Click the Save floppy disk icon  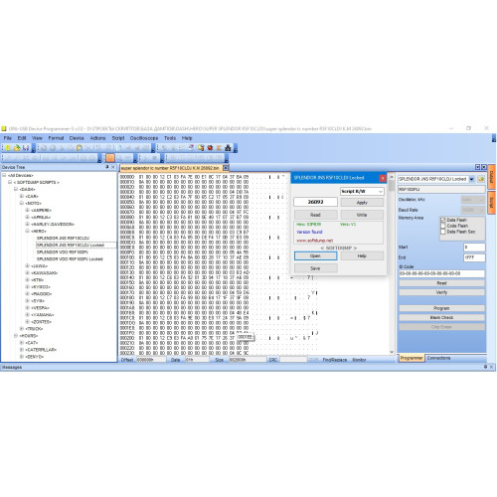tap(26, 148)
